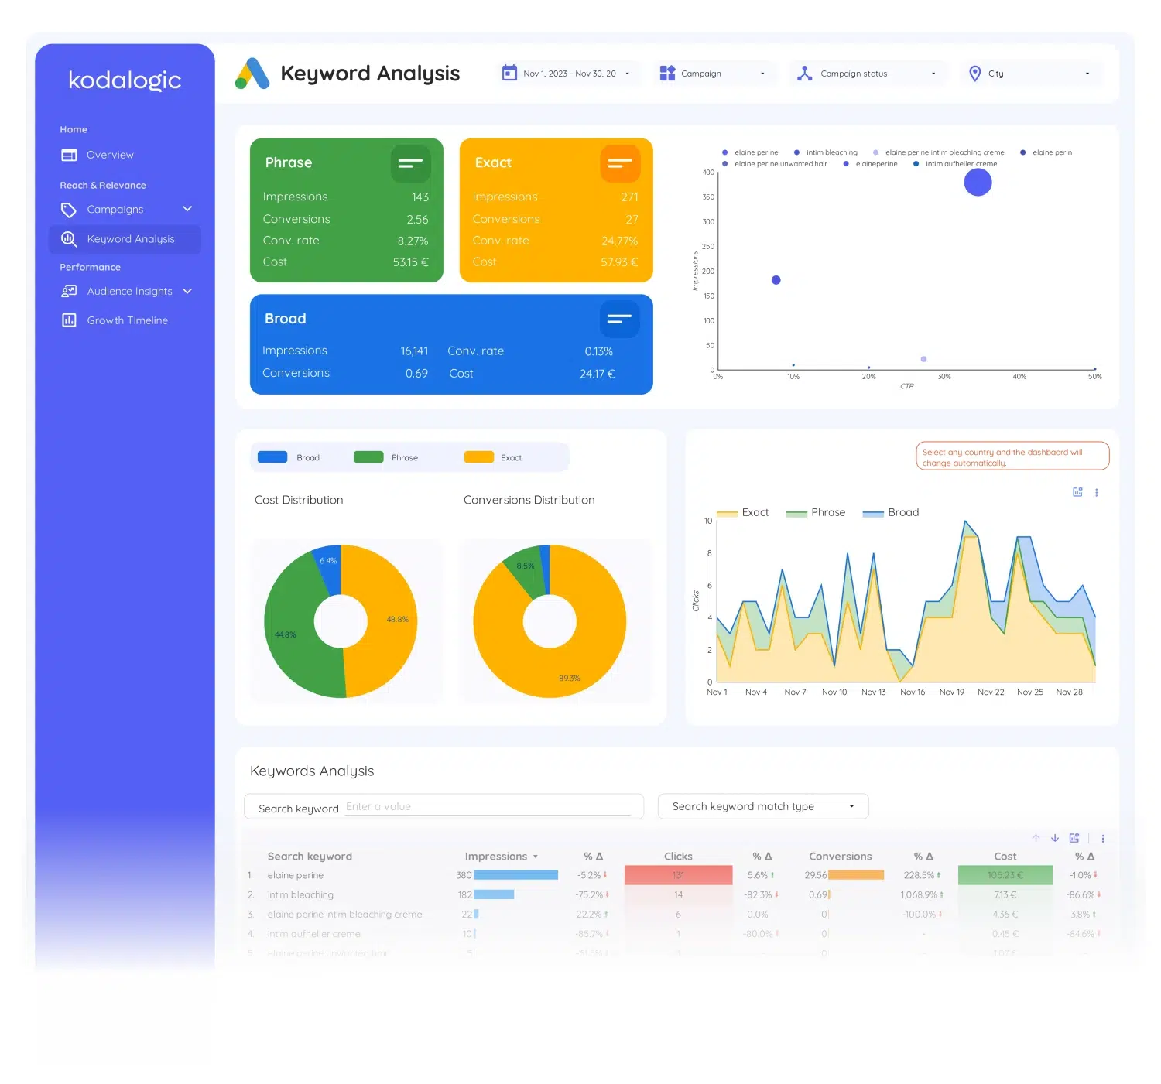The height and width of the screenshot is (1084, 1161).
Task: Click the Broad card menu icon
Action: [x=619, y=319]
